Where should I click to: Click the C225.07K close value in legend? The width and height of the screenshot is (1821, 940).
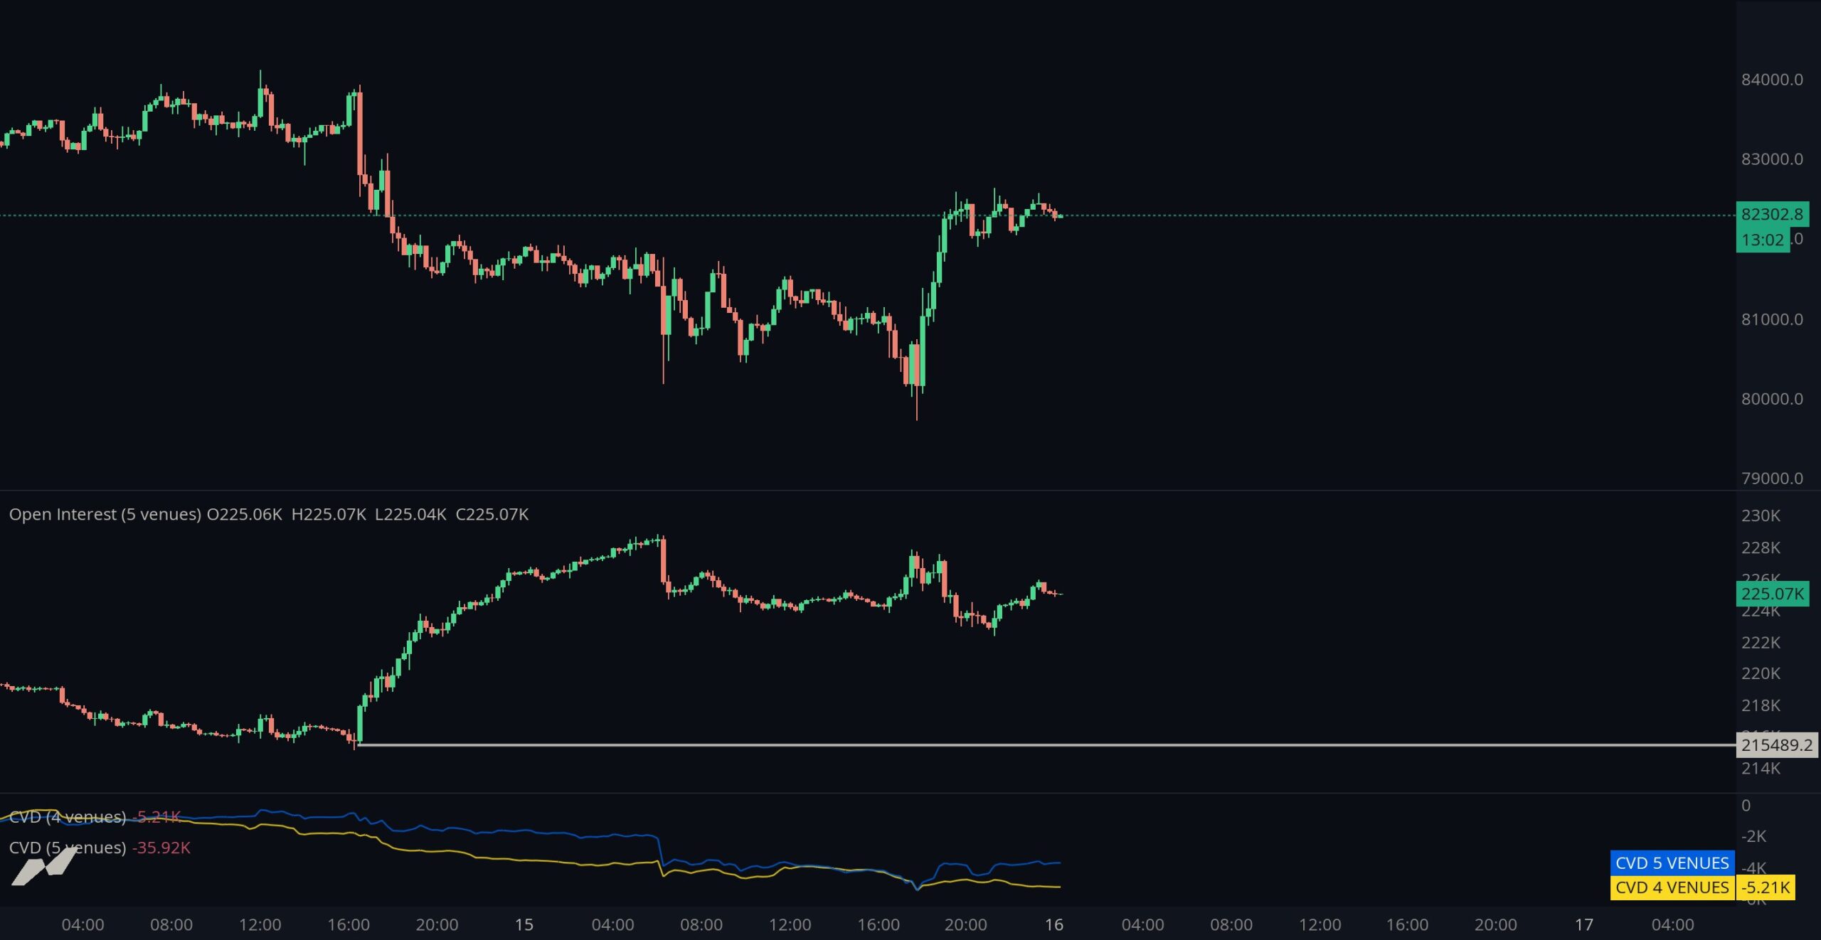[x=492, y=514]
